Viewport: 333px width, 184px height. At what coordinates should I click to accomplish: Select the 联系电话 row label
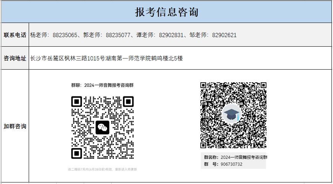pos(15,35)
